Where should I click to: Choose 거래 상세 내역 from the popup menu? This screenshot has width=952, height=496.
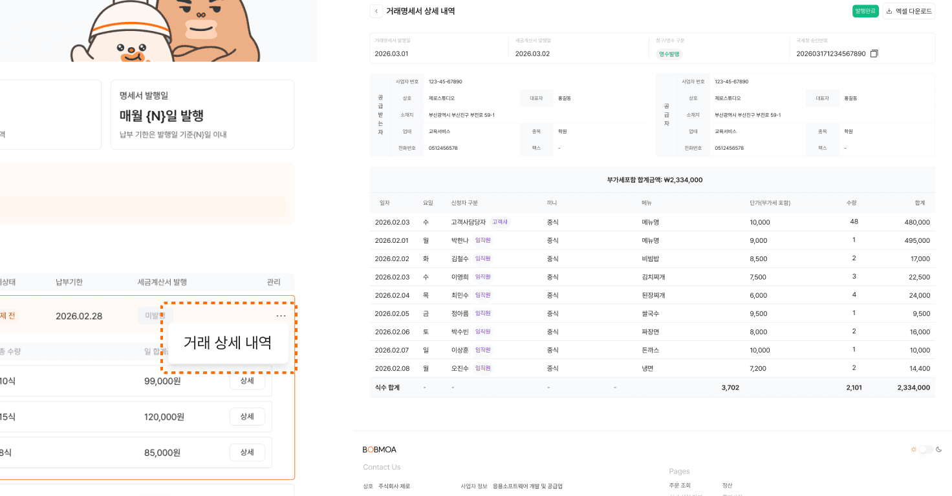(x=228, y=343)
